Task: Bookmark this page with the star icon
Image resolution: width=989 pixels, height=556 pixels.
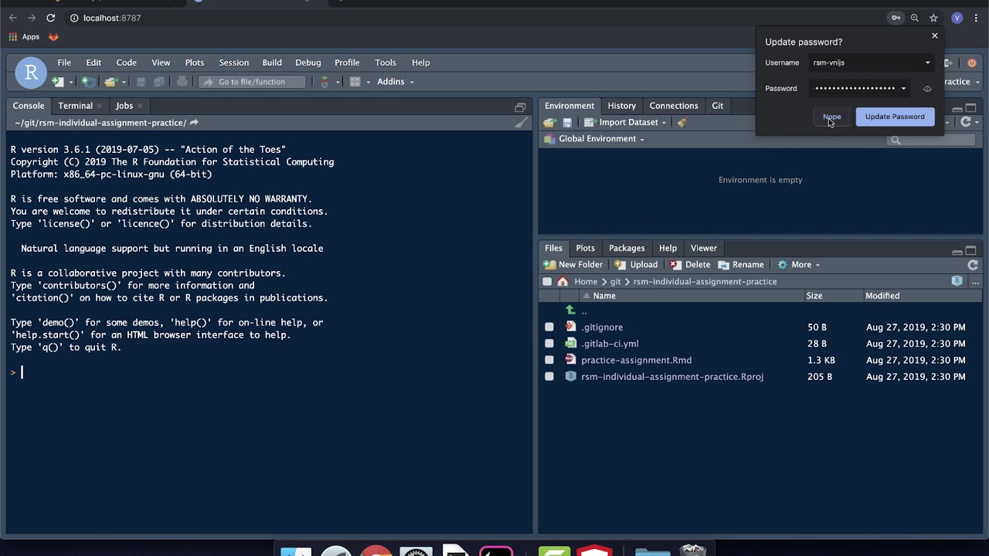Action: coord(933,18)
